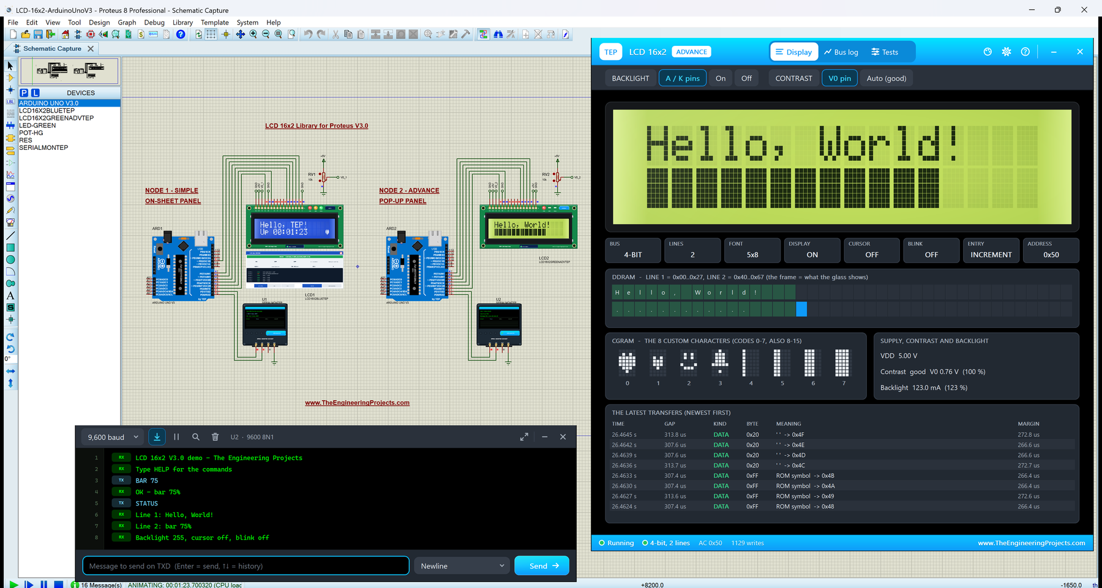1102x588 pixels.
Task: Click the Zoom Out magnifier icon
Action: tap(266, 34)
